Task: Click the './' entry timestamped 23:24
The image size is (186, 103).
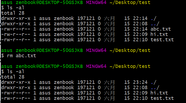Action: tap(153, 83)
